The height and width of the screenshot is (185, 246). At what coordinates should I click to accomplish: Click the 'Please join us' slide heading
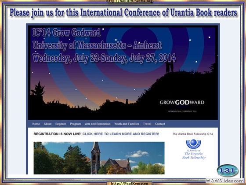[123, 13]
